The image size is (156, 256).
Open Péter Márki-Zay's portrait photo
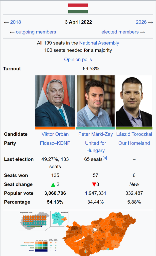pyautogui.click(x=95, y=101)
